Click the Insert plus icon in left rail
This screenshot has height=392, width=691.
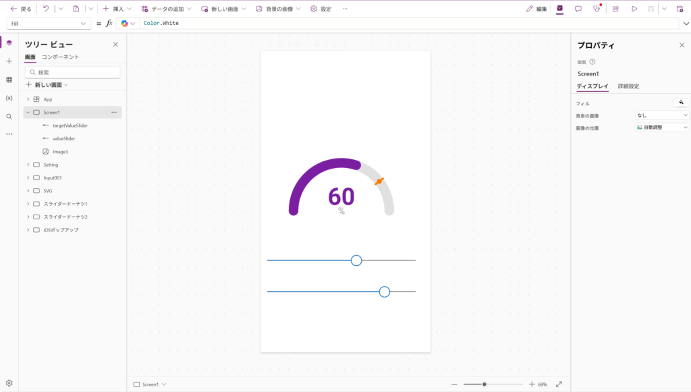[9, 61]
